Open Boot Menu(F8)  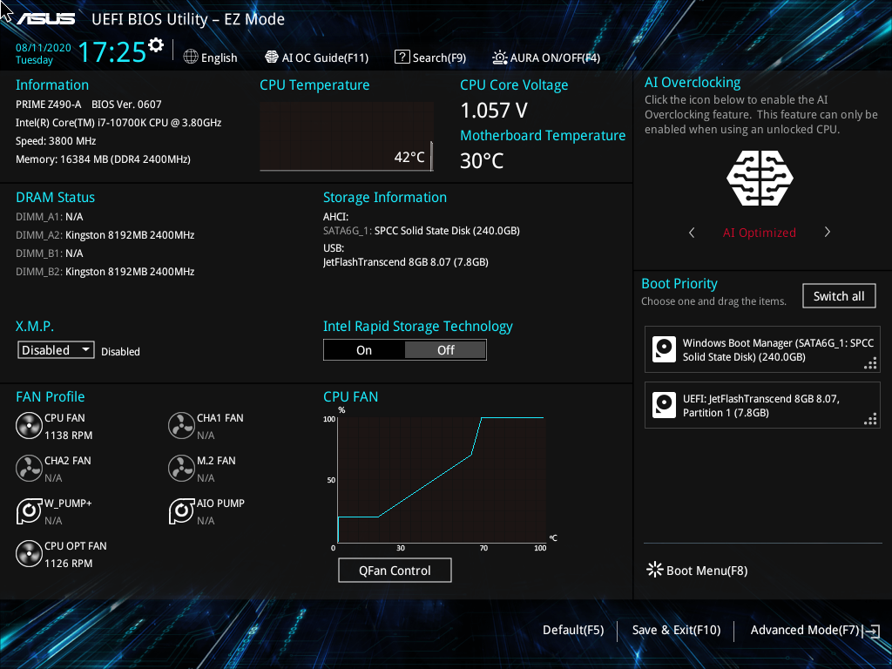point(706,571)
